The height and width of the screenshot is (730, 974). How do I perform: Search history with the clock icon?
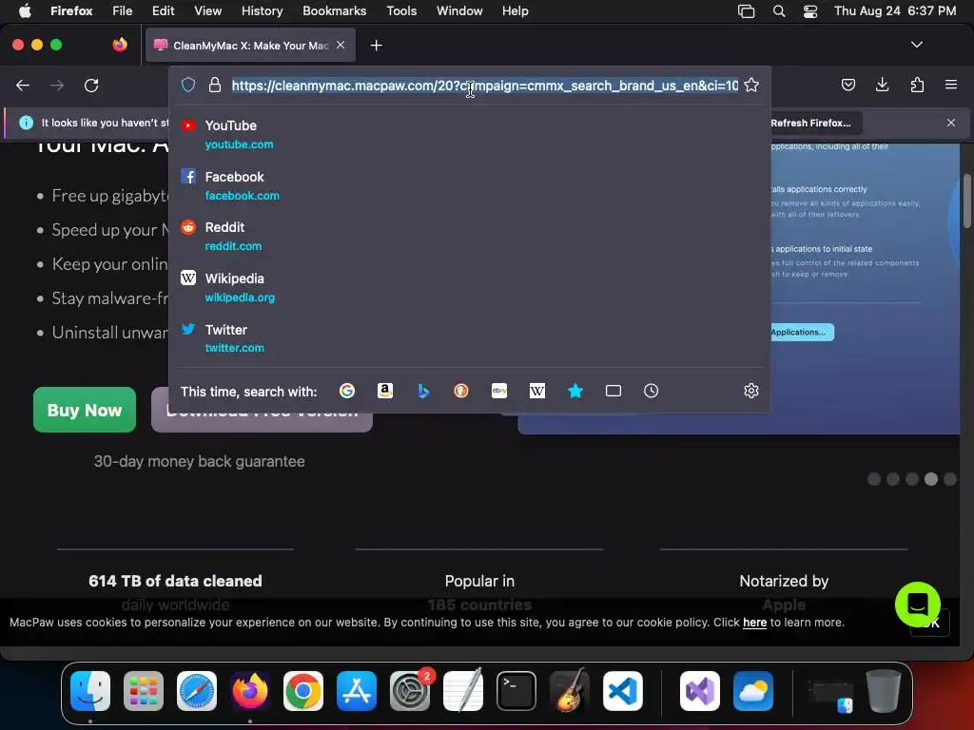(651, 391)
